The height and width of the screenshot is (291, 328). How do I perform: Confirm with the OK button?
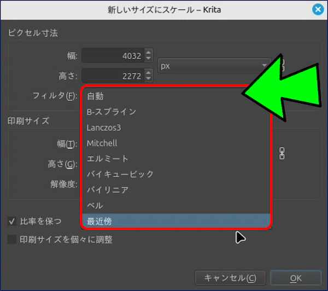point(296,278)
